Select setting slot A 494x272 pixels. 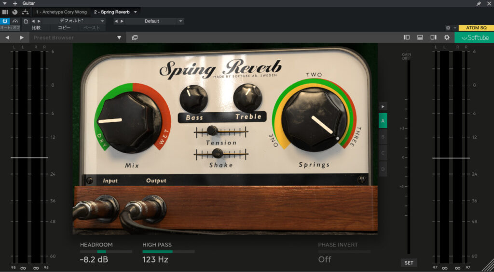(383, 121)
